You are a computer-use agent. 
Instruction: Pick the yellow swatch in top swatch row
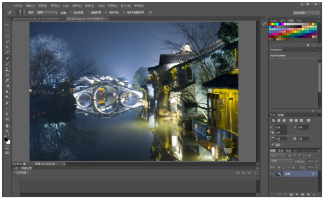[x=273, y=24]
